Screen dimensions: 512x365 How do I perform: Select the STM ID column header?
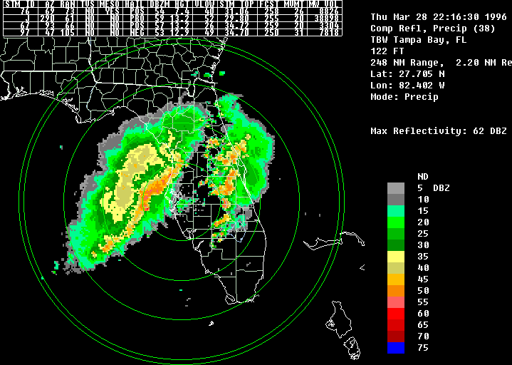20,4
